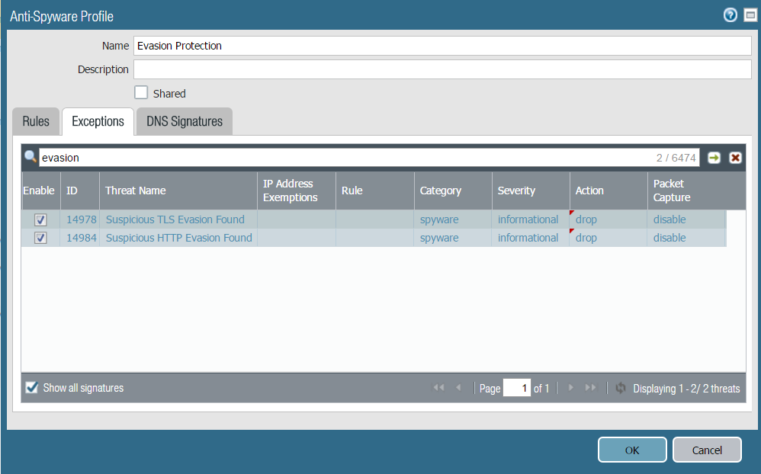Switch to the Rules tab
Viewport: 761px width, 474px height.
(36, 121)
